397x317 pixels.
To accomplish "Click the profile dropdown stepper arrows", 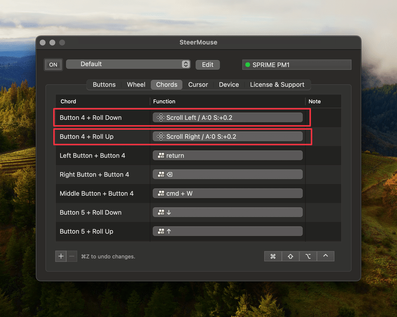I will [x=186, y=64].
